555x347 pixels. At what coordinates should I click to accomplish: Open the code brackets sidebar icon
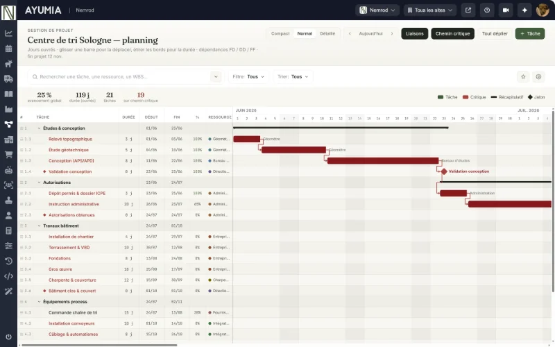tap(8, 276)
